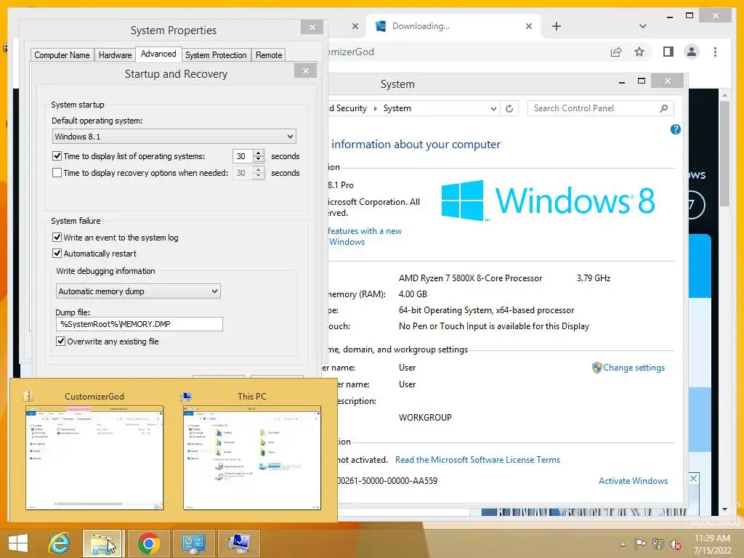Switch to System Protection tab

click(x=216, y=55)
